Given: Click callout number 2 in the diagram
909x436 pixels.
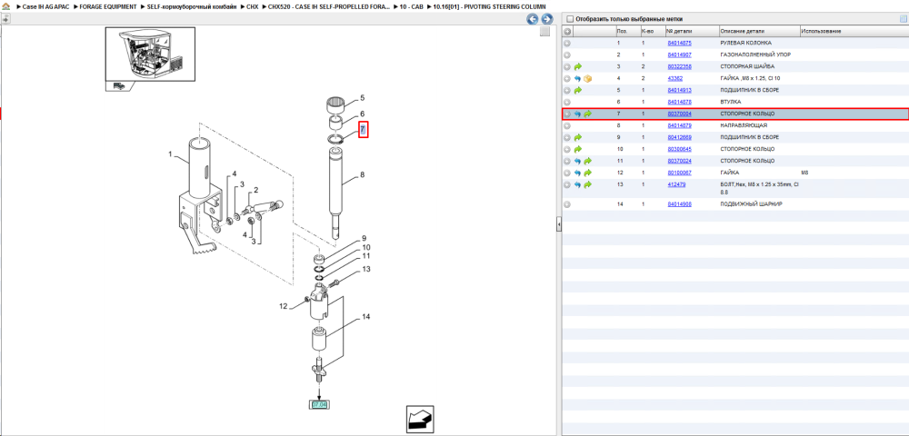Looking at the screenshot, I should (x=255, y=190).
